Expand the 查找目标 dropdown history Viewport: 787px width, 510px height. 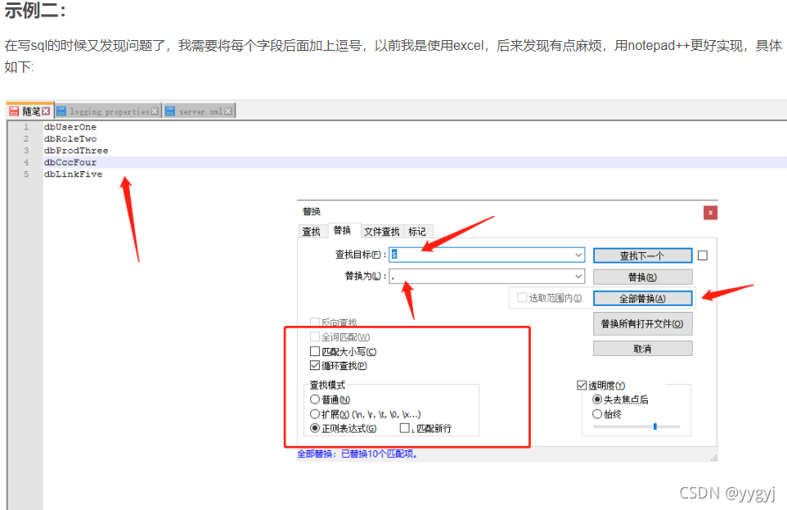click(x=578, y=255)
